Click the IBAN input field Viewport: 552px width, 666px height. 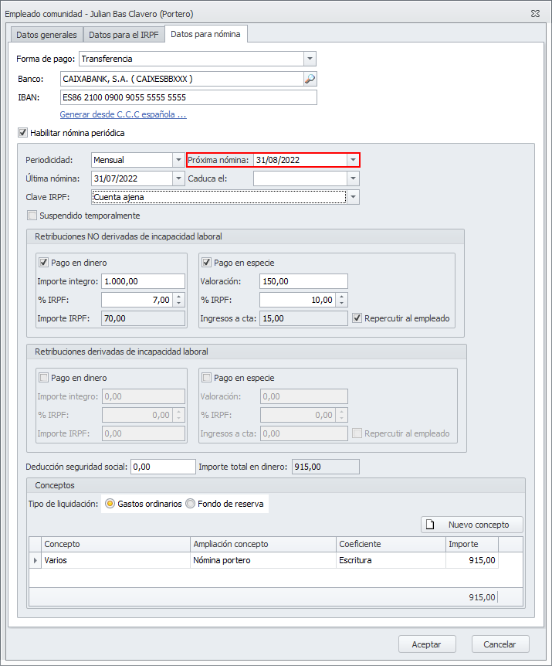point(188,97)
